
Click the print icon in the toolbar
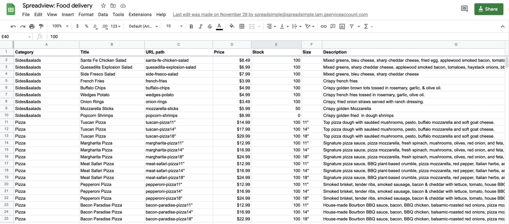tap(32, 26)
